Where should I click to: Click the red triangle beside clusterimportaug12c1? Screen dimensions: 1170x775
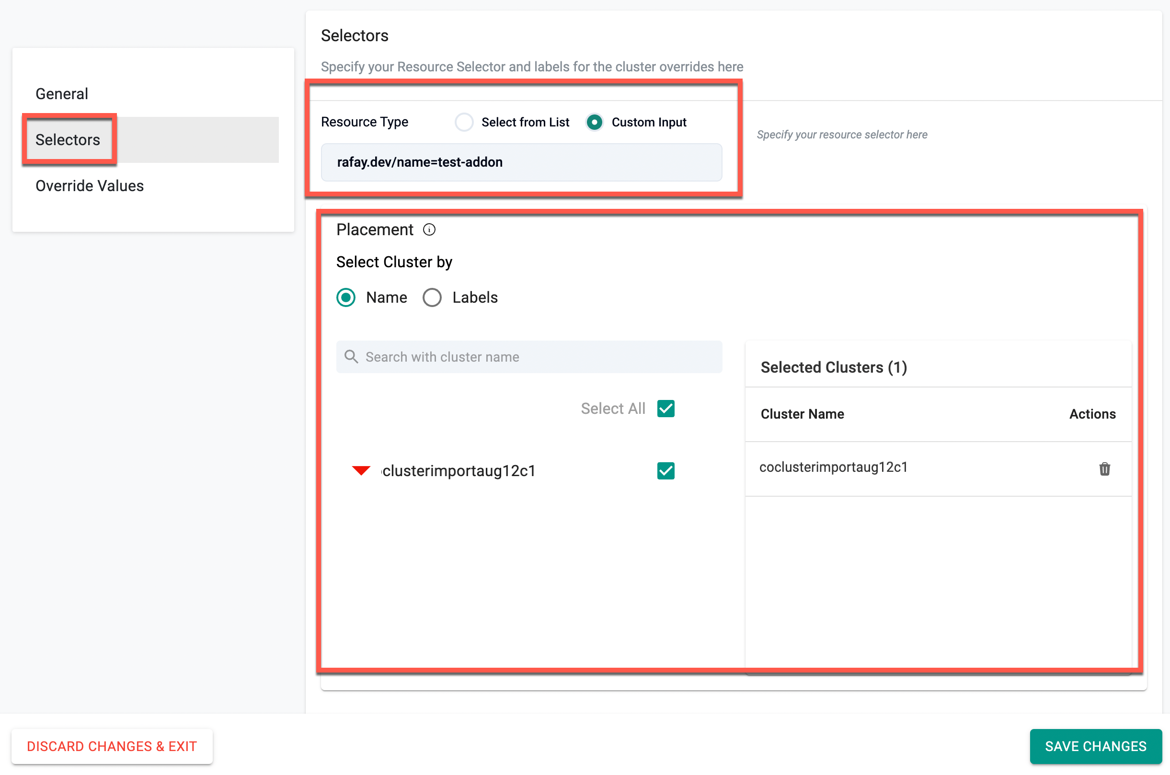point(361,470)
